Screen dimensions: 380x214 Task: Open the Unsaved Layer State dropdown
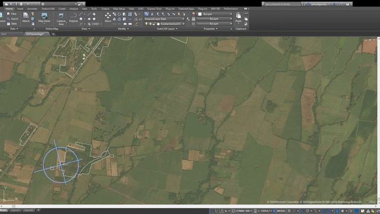(x=164, y=19)
